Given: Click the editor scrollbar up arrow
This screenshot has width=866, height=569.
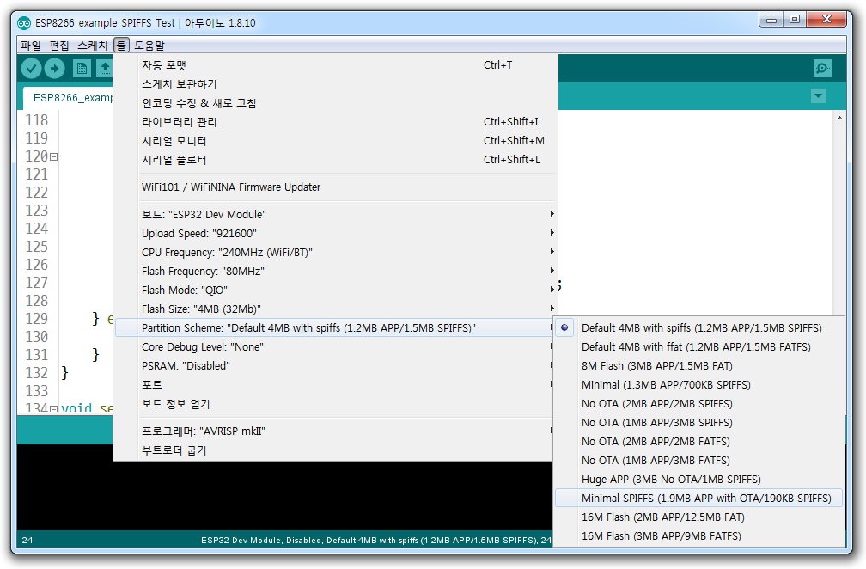Looking at the screenshot, I should 839,118.
